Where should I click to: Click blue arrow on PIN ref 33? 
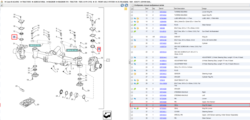[135, 99]
